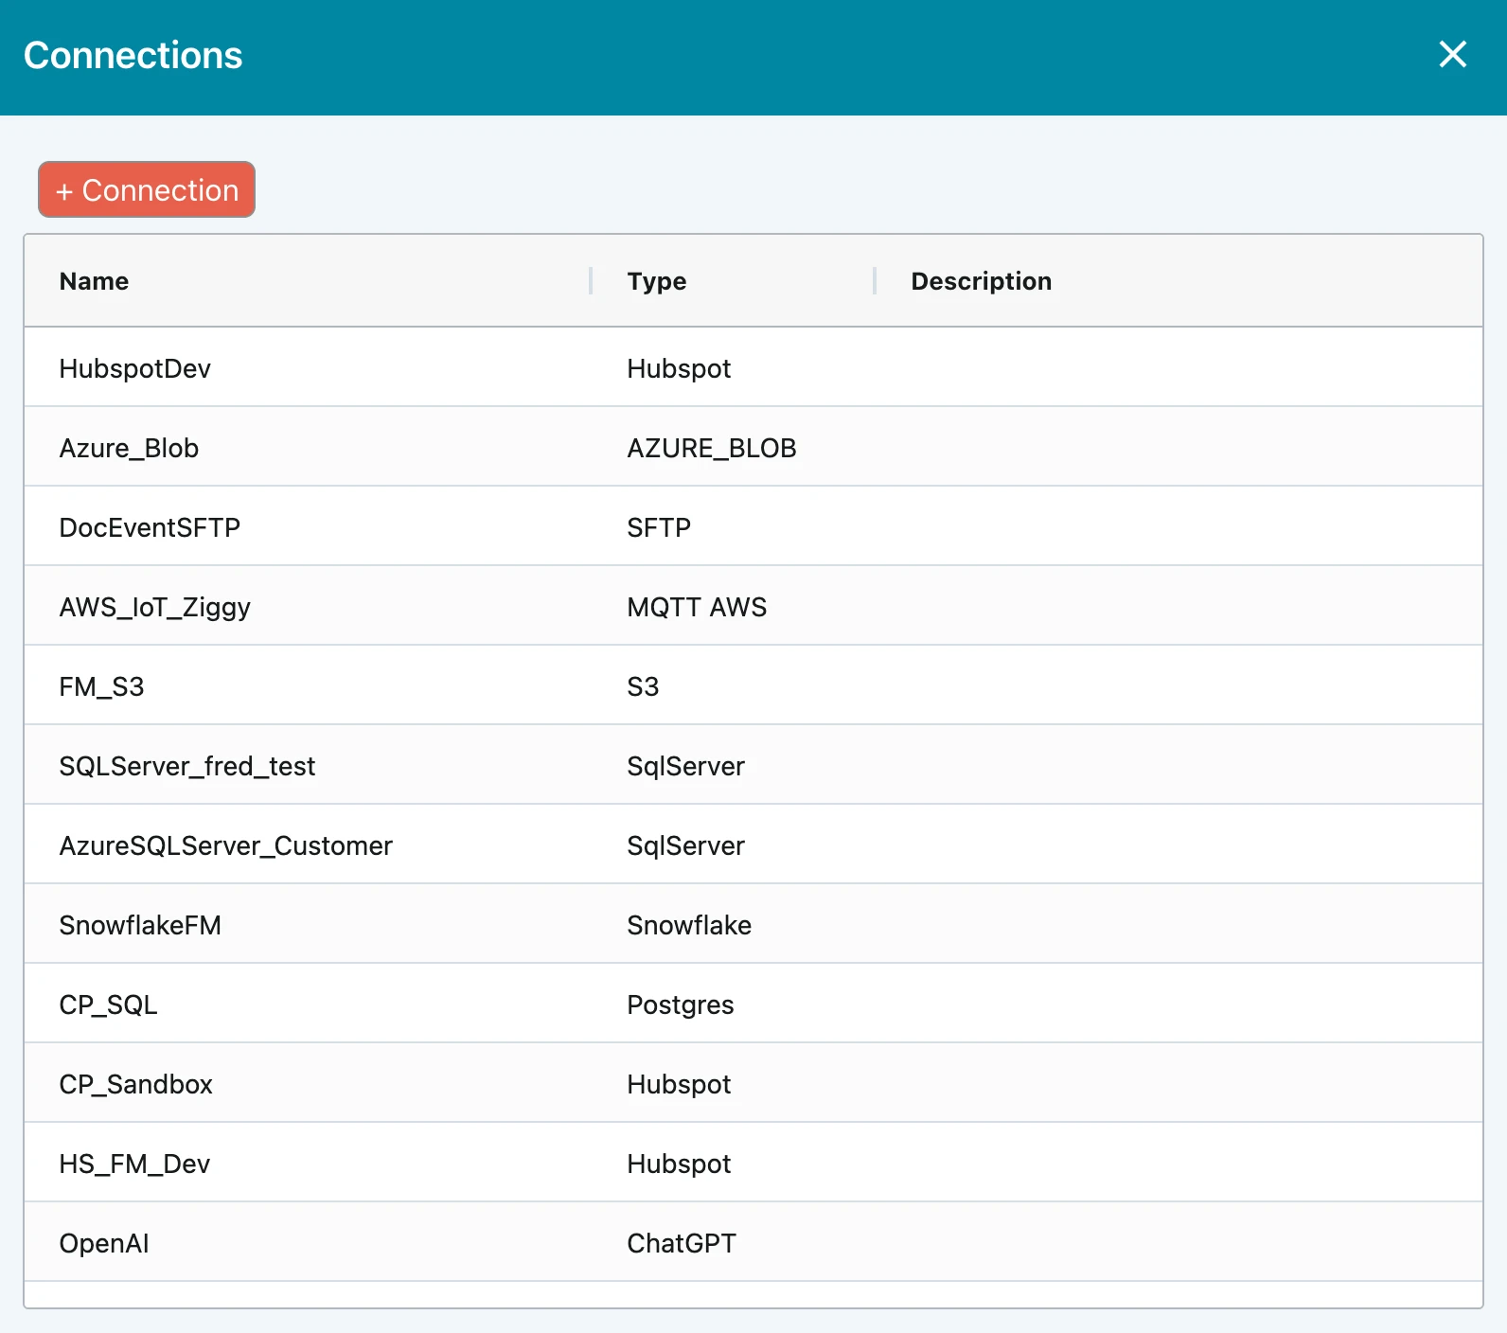Sort the table by Name column

94,281
